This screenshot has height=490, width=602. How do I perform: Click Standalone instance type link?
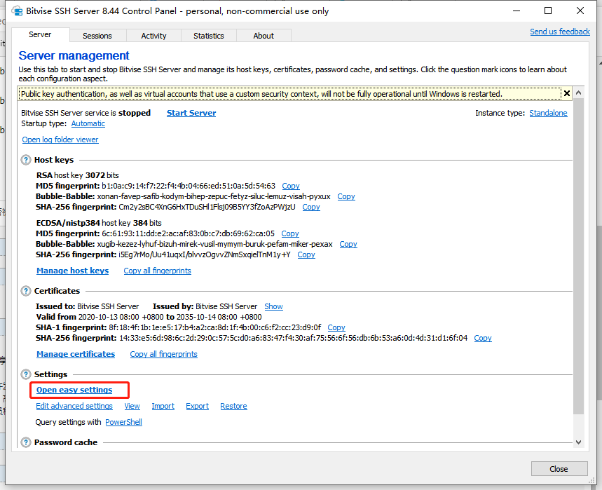(548, 113)
